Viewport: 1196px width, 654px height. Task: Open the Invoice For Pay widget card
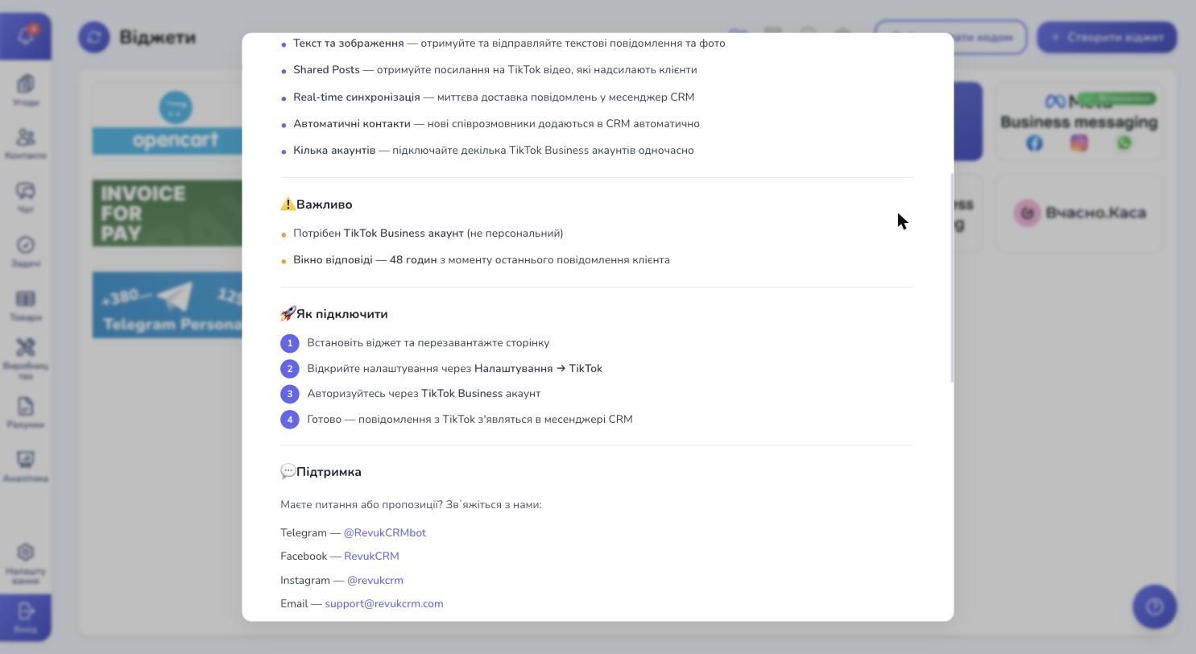tap(168, 213)
